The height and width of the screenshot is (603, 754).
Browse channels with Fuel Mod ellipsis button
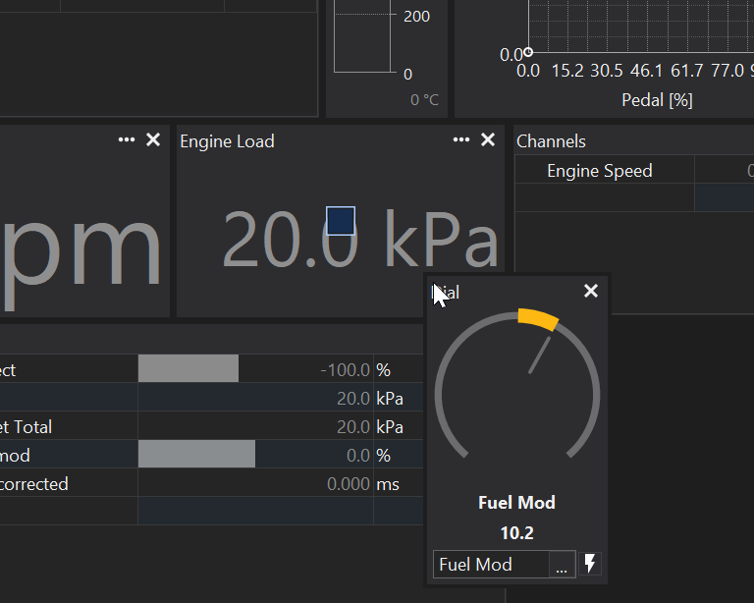click(562, 565)
